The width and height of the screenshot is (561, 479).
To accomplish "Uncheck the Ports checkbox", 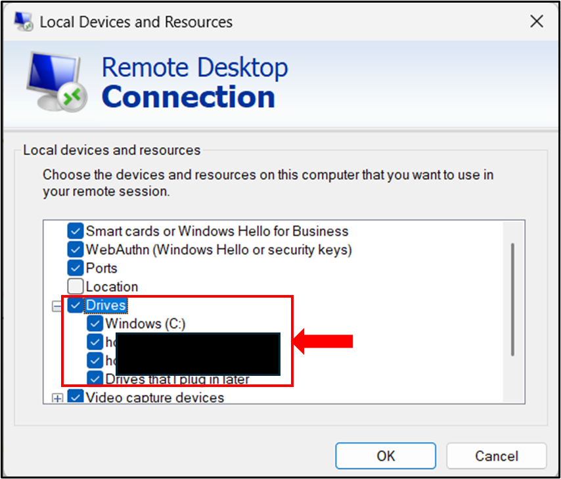I will pos(75,267).
